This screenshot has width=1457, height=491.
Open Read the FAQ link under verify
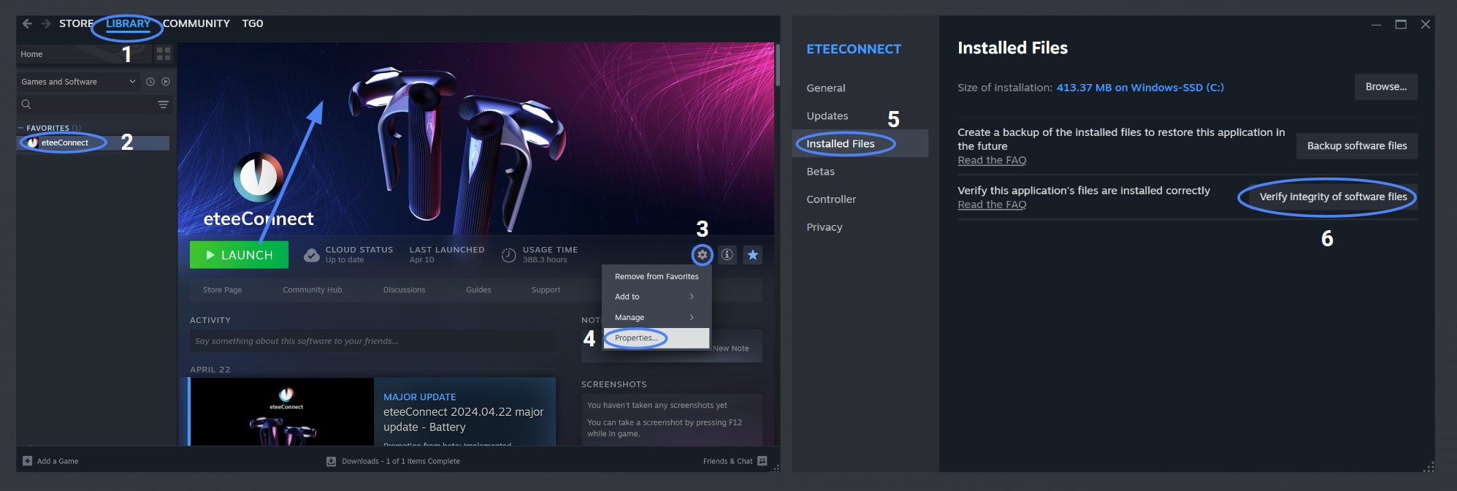pyautogui.click(x=992, y=205)
